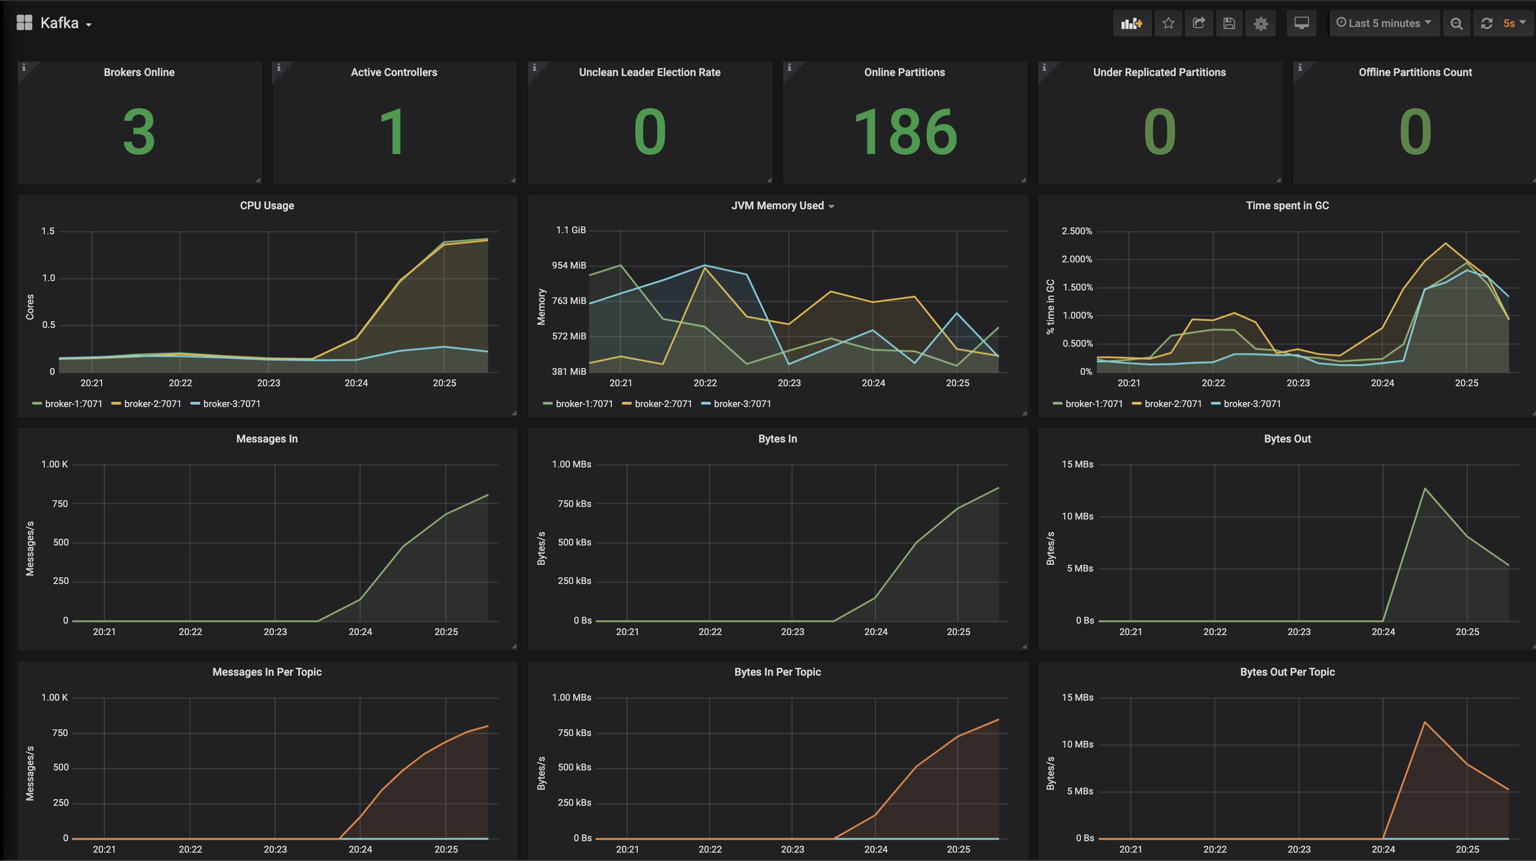
Task: Show info for Under Replicated Partitions
Action: coord(1044,67)
